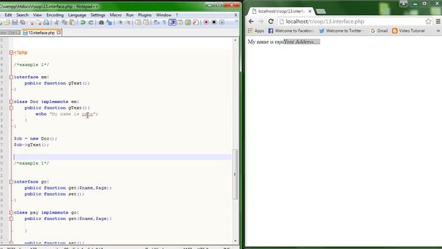Open the 'Video Tutorial' bookmark
This screenshot has width=442, height=249.
tap(408, 30)
